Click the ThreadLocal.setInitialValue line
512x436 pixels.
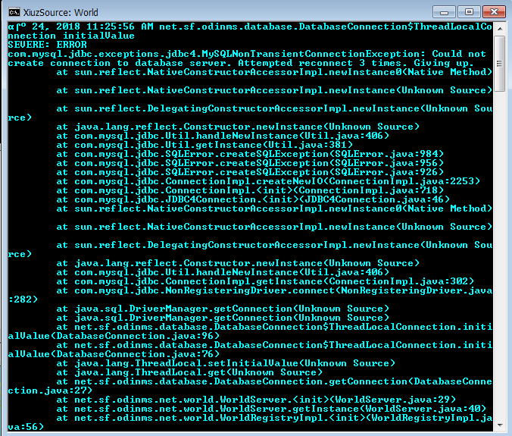(226, 363)
